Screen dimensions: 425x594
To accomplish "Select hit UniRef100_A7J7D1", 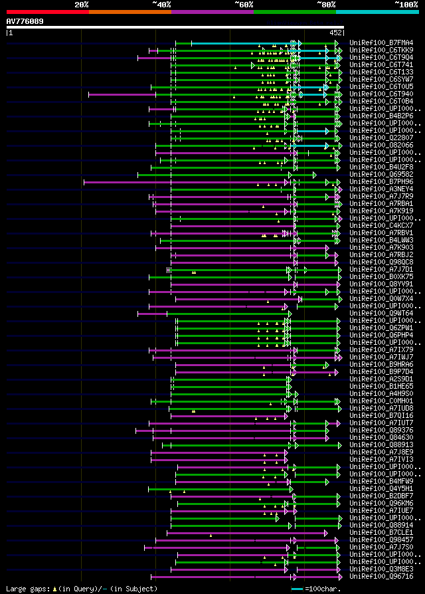I will (x=381, y=270).
